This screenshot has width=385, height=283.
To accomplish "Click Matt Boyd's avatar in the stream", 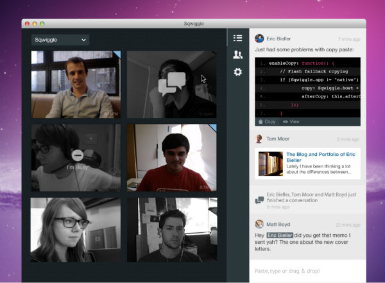I will [x=259, y=225].
